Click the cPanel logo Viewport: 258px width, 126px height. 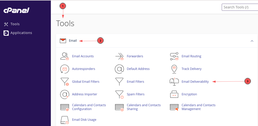coord(16,11)
